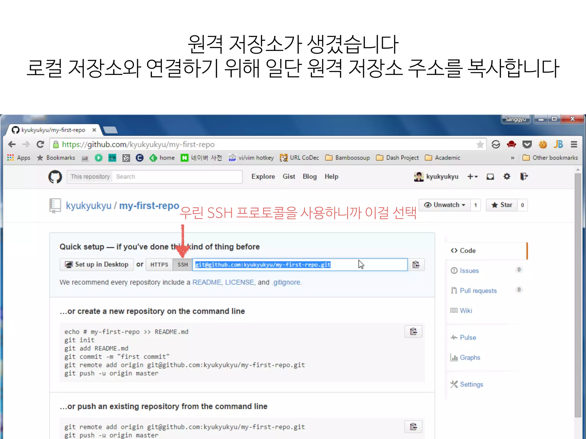
Task: Click the Pocket extension icon
Action: pyautogui.click(x=527, y=144)
